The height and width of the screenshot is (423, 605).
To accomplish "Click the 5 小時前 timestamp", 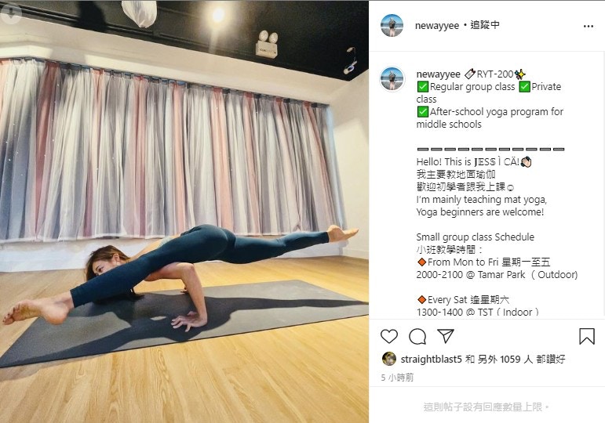I will (397, 378).
